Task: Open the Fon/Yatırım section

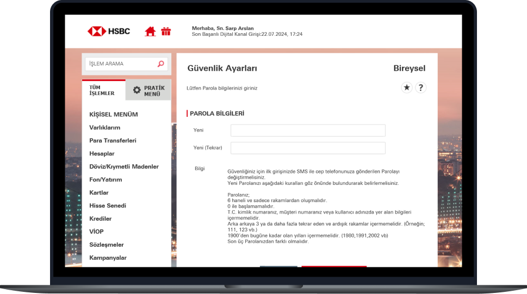Action: point(106,180)
